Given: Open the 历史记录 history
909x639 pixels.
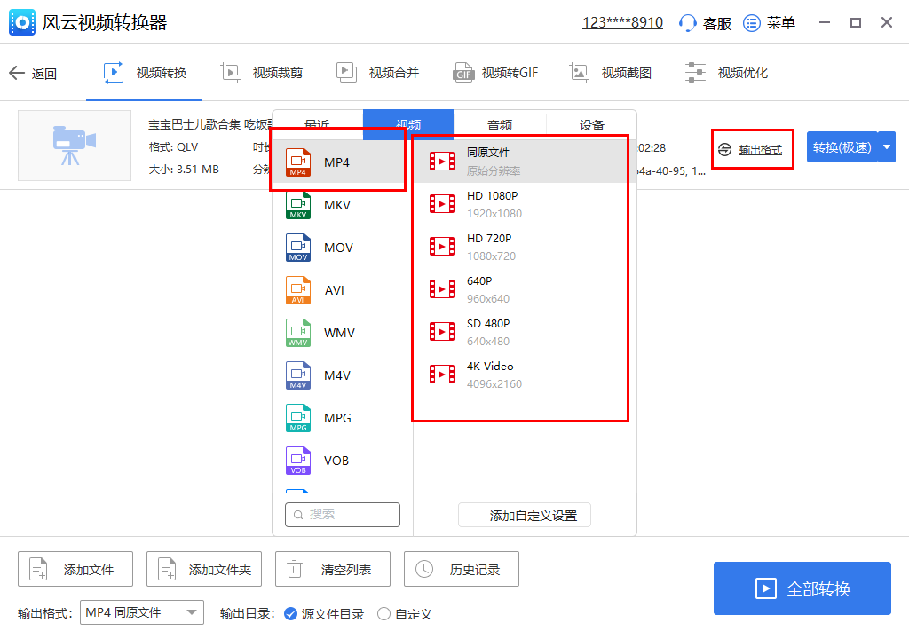Looking at the screenshot, I should (462, 569).
